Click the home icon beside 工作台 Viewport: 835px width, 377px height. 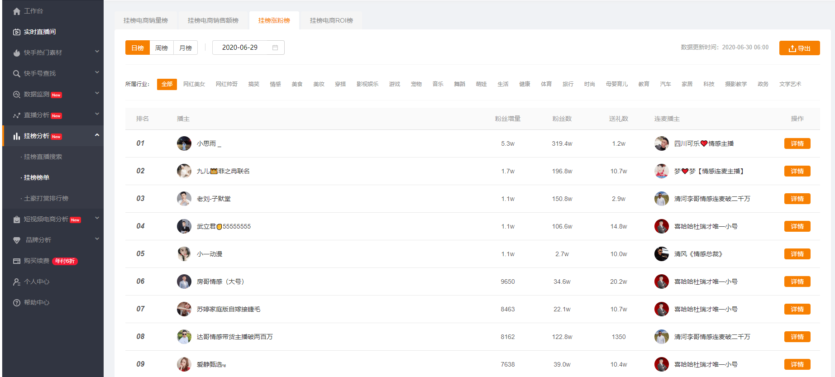[x=17, y=11]
